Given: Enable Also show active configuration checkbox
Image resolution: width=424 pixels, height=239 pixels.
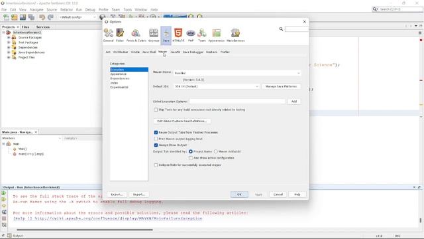Looking at the screenshot, I should point(191,158).
